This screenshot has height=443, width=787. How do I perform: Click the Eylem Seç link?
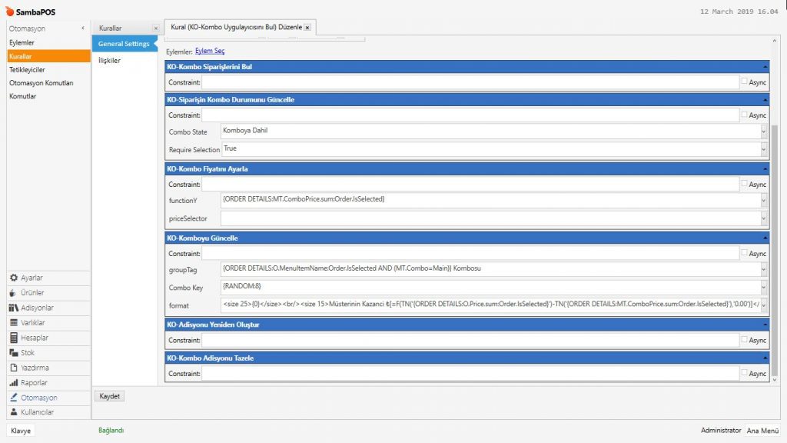click(210, 51)
